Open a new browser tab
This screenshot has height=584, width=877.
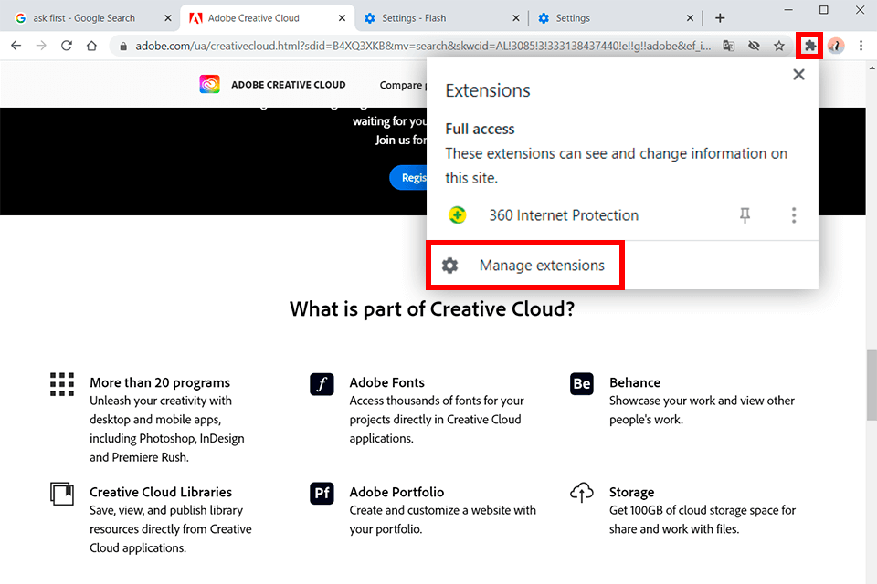click(720, 18)
